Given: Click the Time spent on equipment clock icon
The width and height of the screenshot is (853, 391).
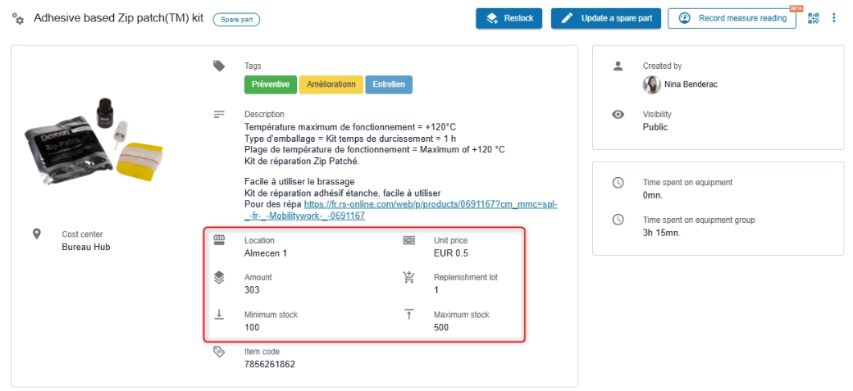Looking at the screenshot, I should click(x=618, y=183).
